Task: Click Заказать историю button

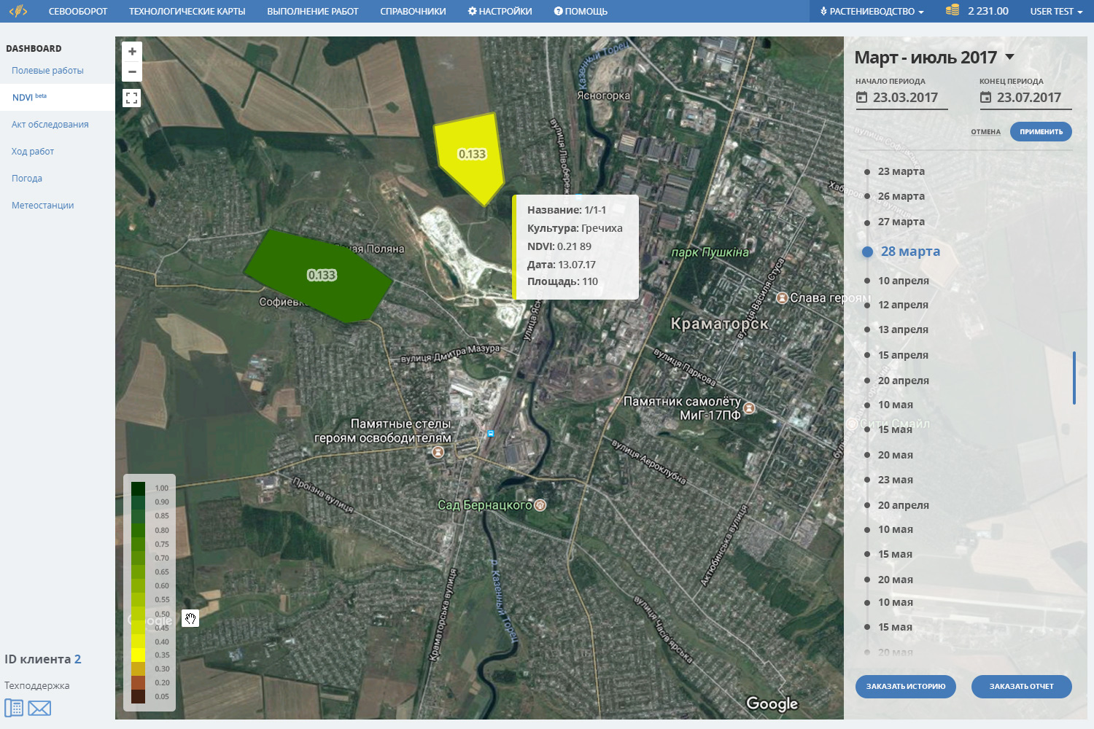Action: pos(906,687)
